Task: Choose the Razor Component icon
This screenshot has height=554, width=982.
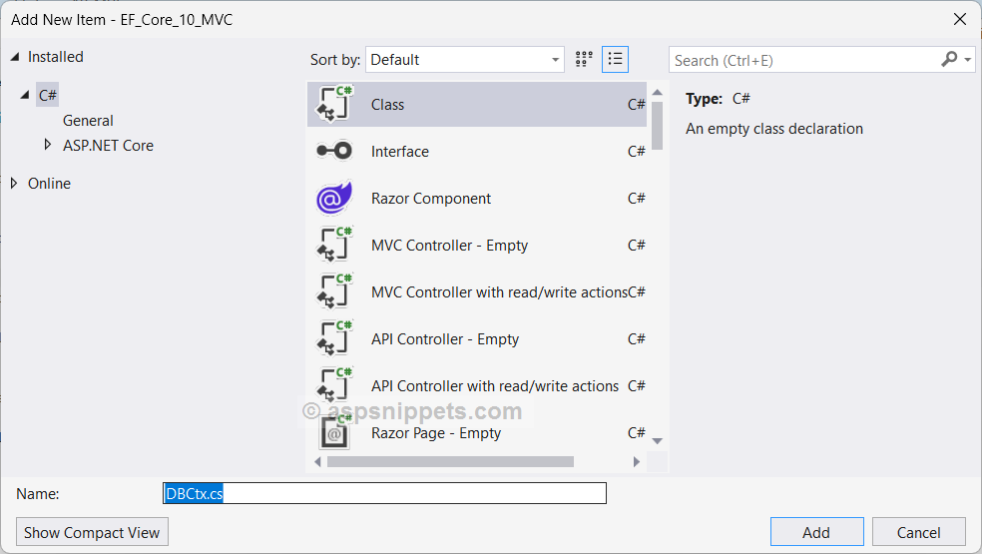Action: pyautogui.click(x=334, y=198)
